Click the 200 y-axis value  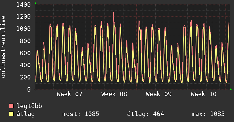pyautogui.click(x=25, y=77)
